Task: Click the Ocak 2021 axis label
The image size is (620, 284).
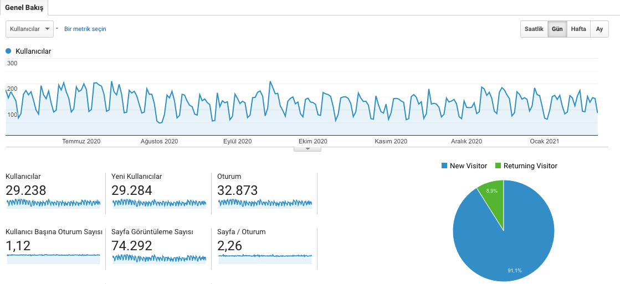Action: click(545, 141)
